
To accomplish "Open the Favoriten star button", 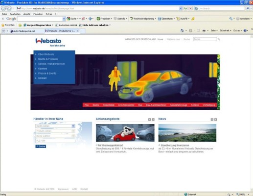I will coord(8,25).
